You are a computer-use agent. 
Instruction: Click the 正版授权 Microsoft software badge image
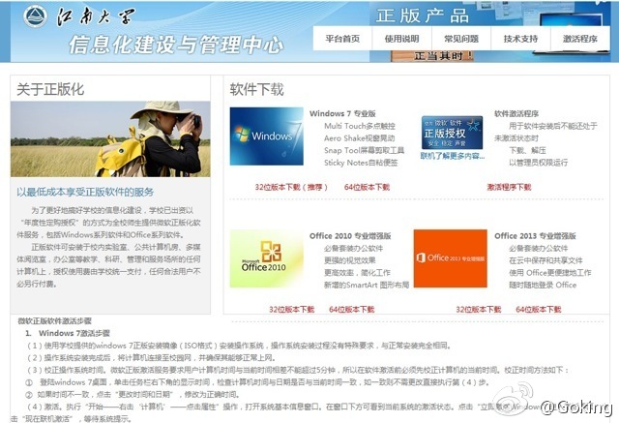[452, 133]
